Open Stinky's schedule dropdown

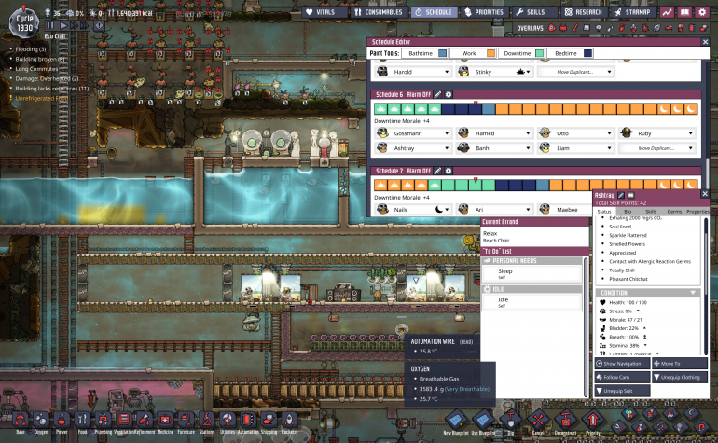point(494,72)
